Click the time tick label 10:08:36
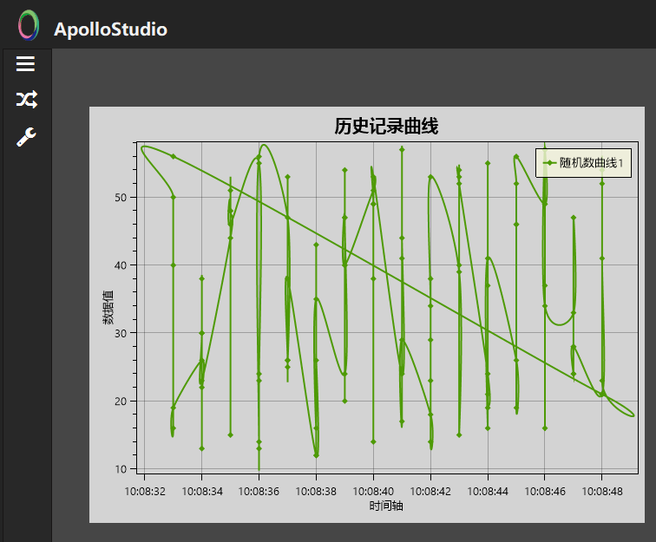This screenshot has height=542, width=656. coord(259,492)
